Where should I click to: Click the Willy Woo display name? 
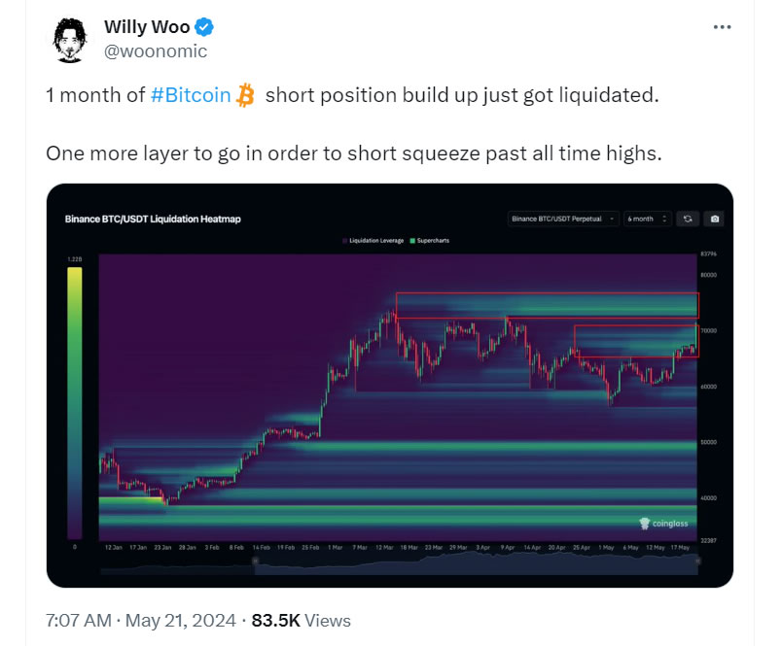coord(147,27)
